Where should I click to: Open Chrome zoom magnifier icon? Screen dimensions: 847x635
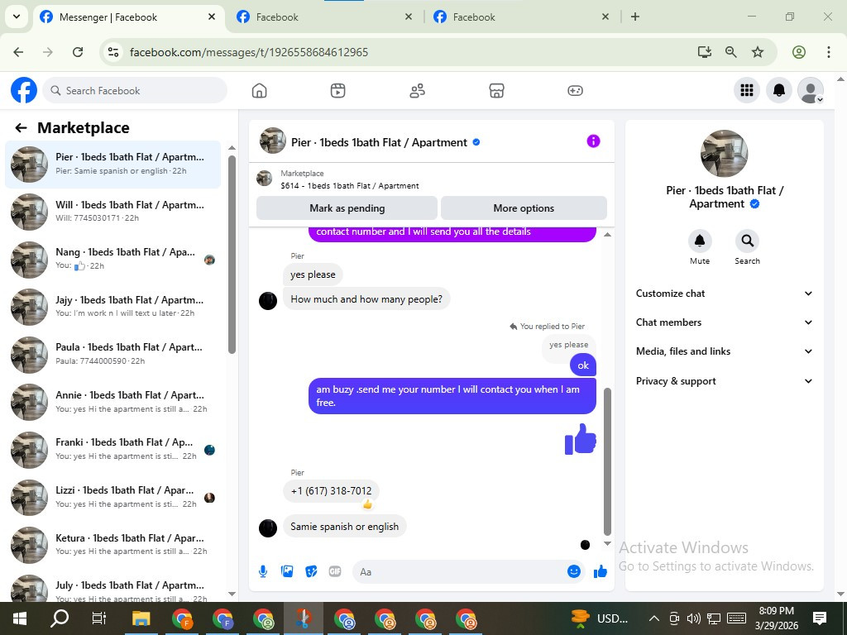[731, 52]
